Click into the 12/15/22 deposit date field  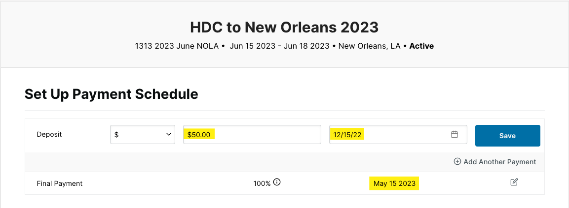398,135
